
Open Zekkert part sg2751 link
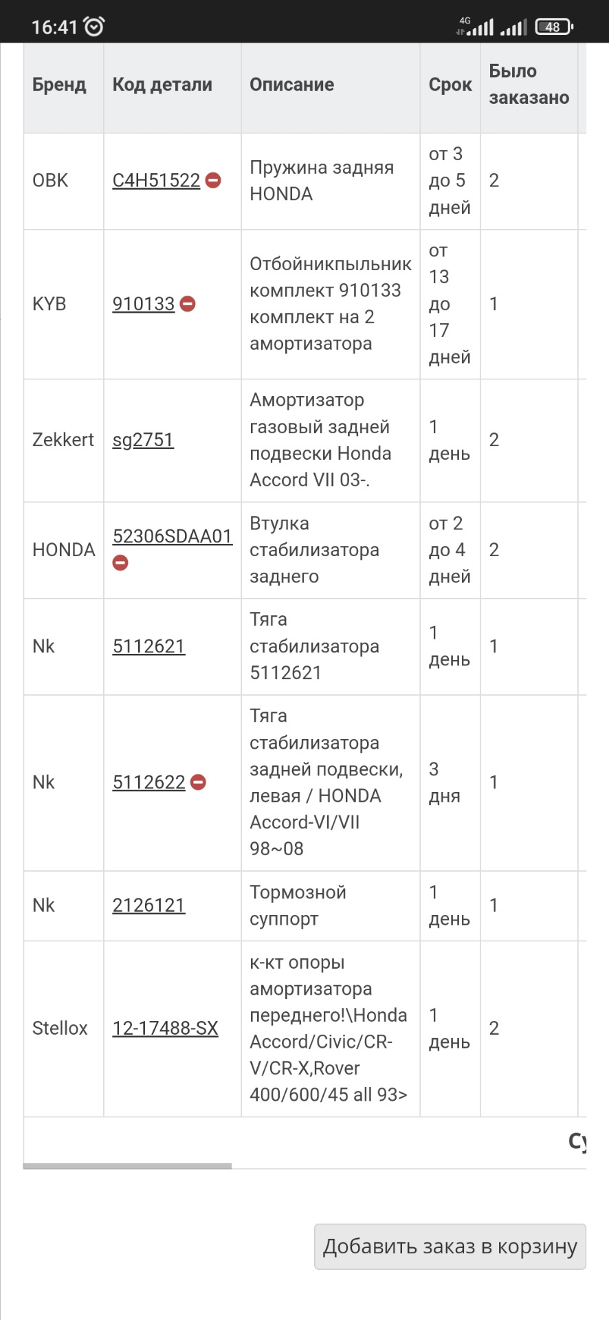point(143,440)
